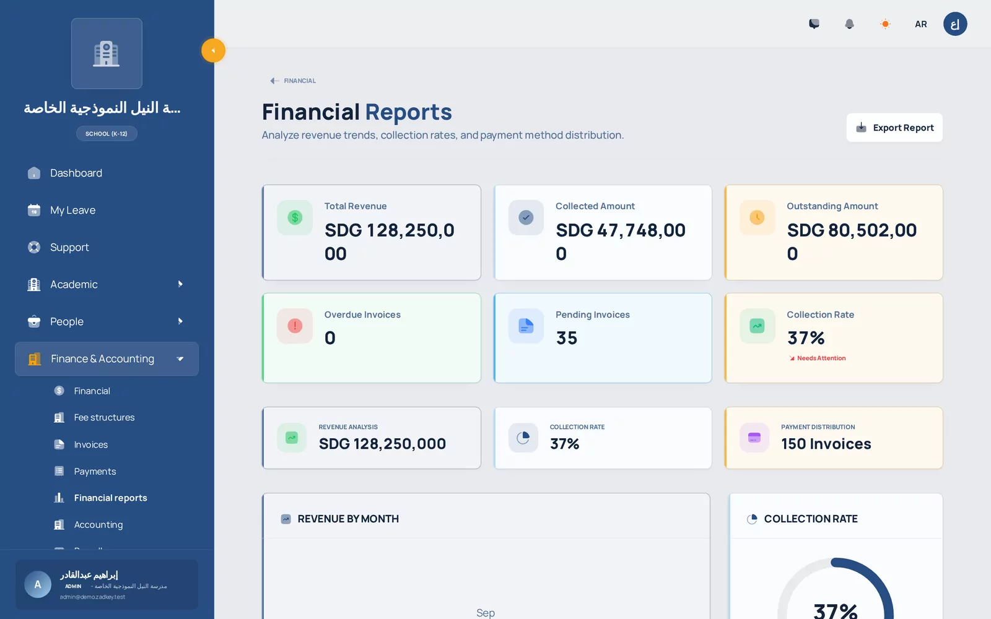Click the school building logo
Viewport: 991px width, 619px height.
[107, 53]
